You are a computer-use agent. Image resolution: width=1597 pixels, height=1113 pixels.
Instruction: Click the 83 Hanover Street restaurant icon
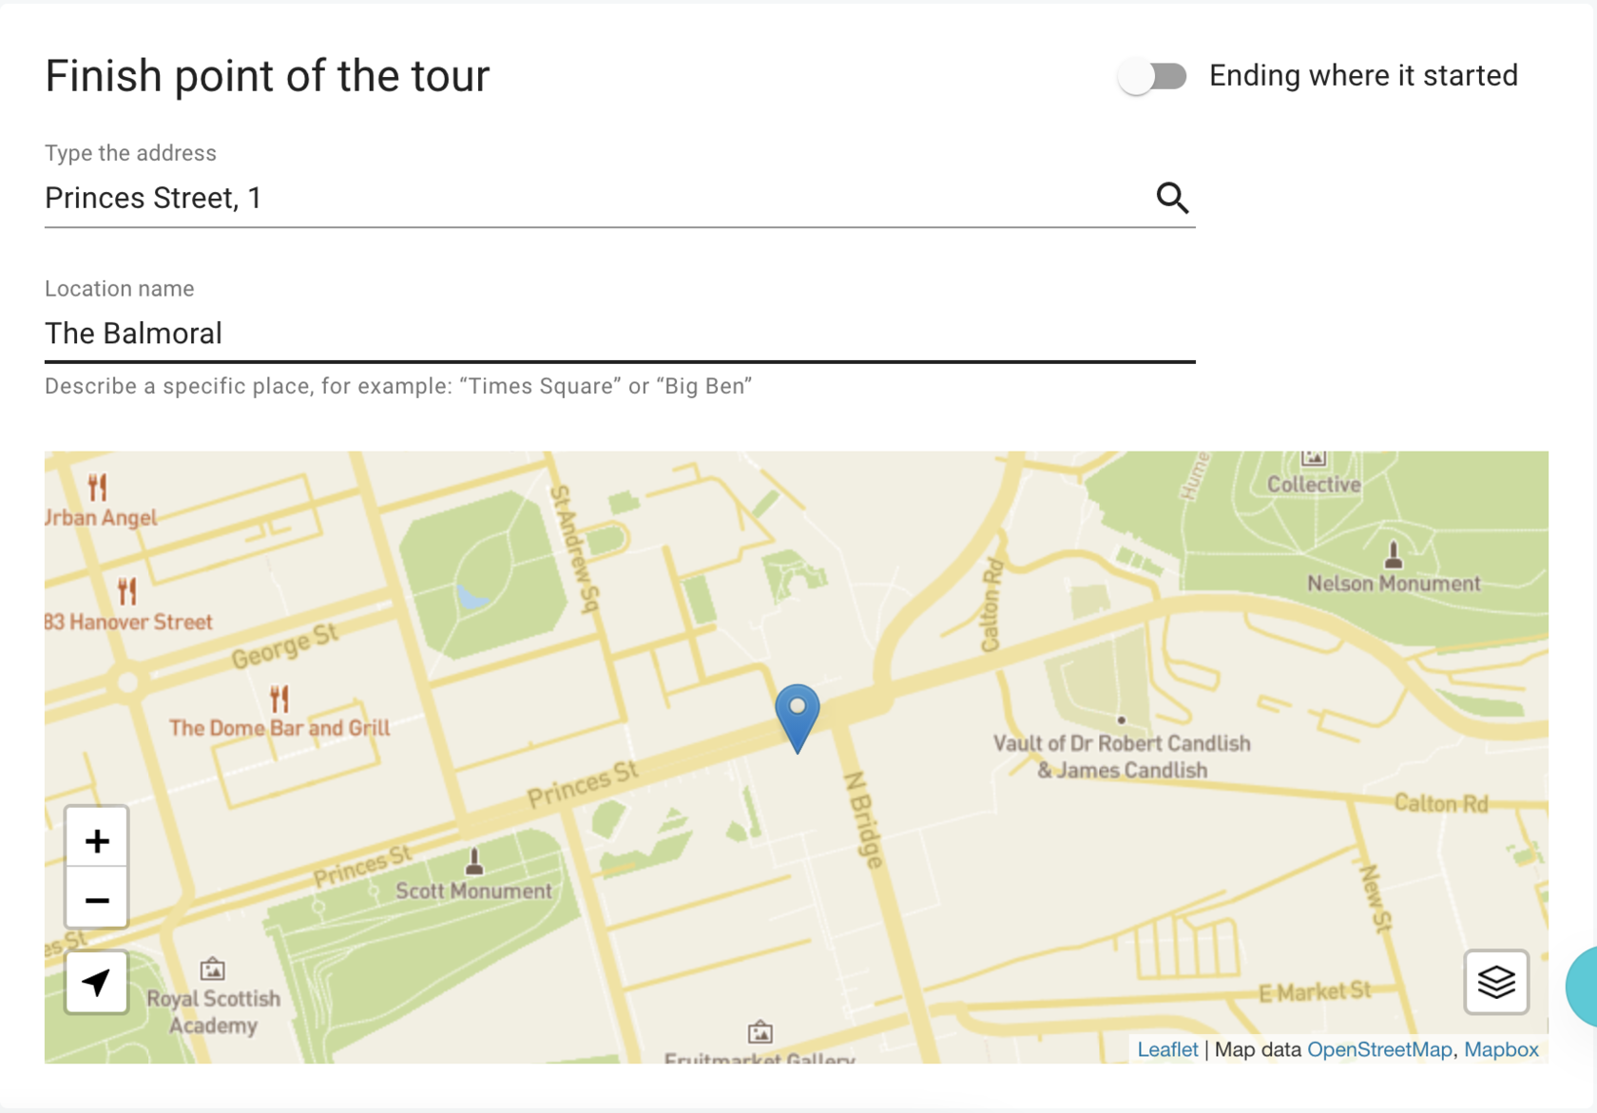tap(127, 592)
